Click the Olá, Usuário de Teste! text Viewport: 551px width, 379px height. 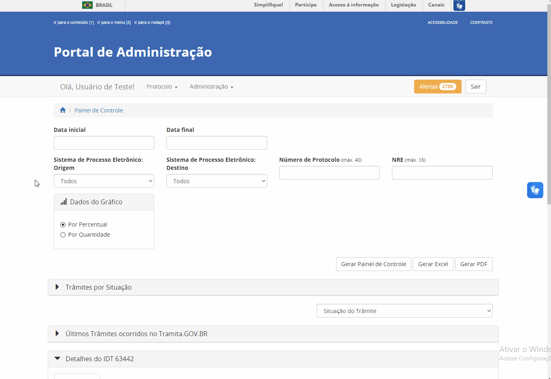coord(97,87)
